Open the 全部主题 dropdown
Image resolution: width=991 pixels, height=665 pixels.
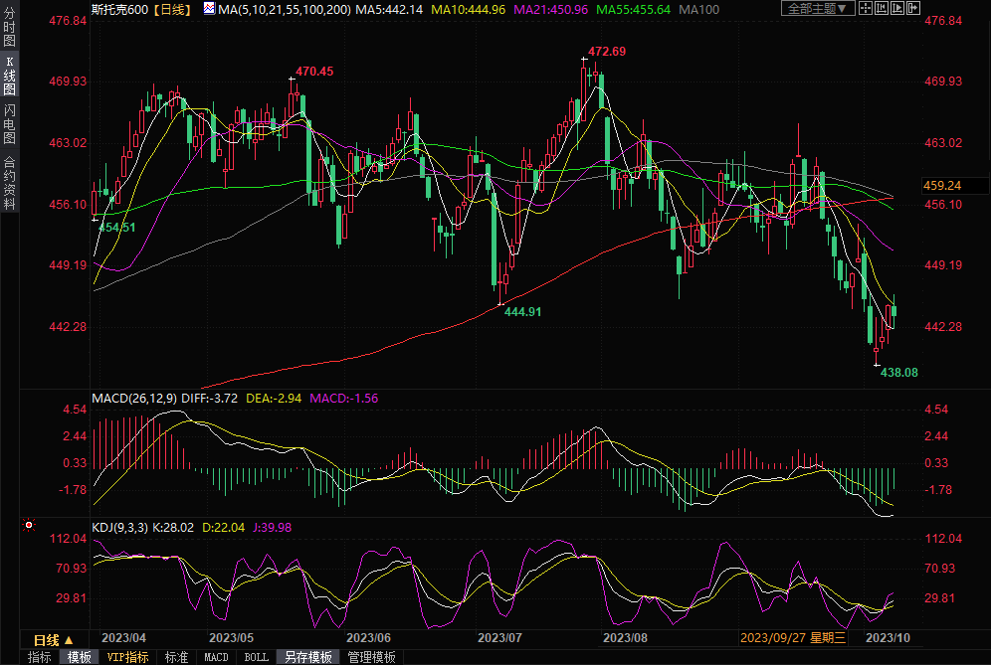coord(817,9)
